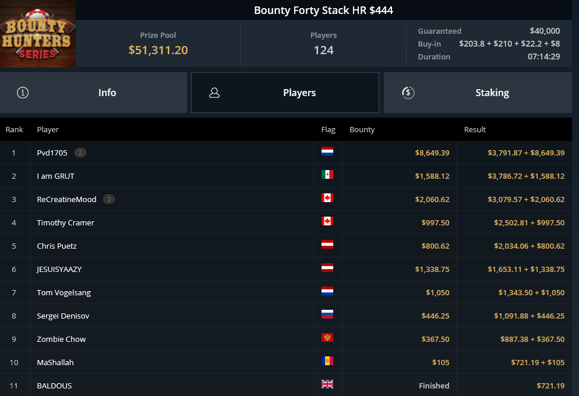Click bounty cell $2,060.62
Viewport: 579px width, 396px height.
tap(432, 199)
